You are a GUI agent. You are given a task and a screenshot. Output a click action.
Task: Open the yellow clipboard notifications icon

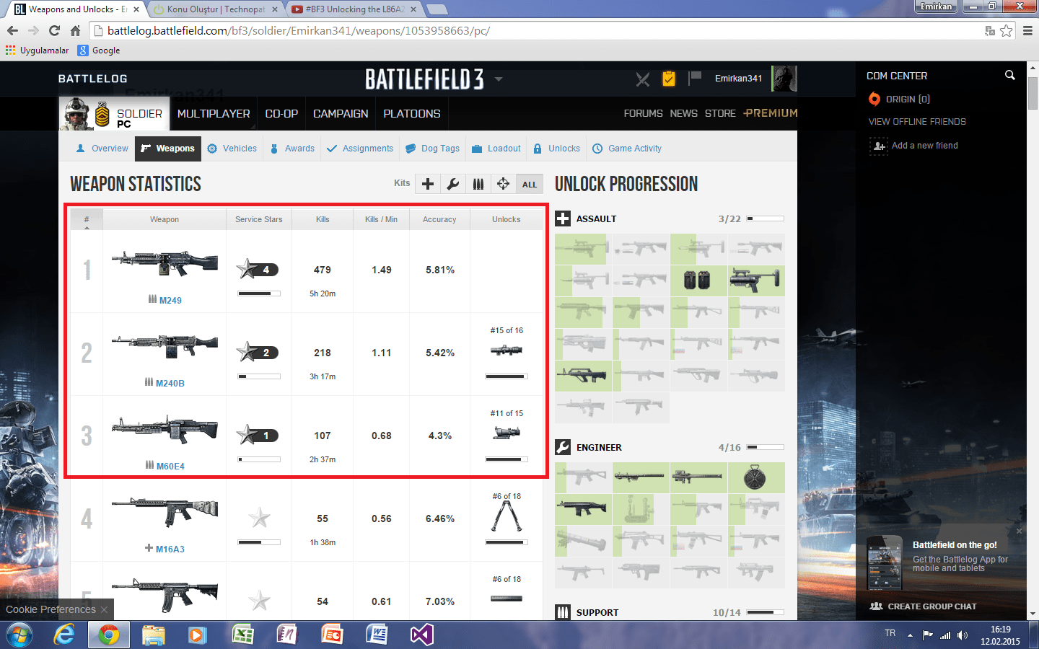coord(669,79)
